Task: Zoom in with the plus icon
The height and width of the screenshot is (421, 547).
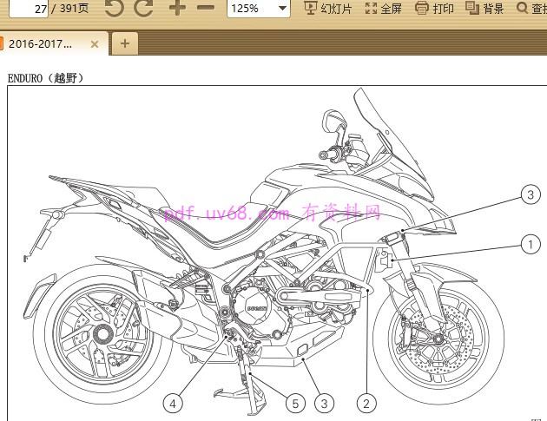Action: click(x=177, y=7)
